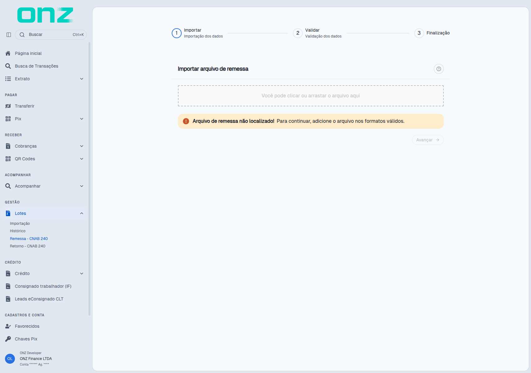Open Importação under Lotes
Screen dimensions: 531x373
[x=20, y=224]
